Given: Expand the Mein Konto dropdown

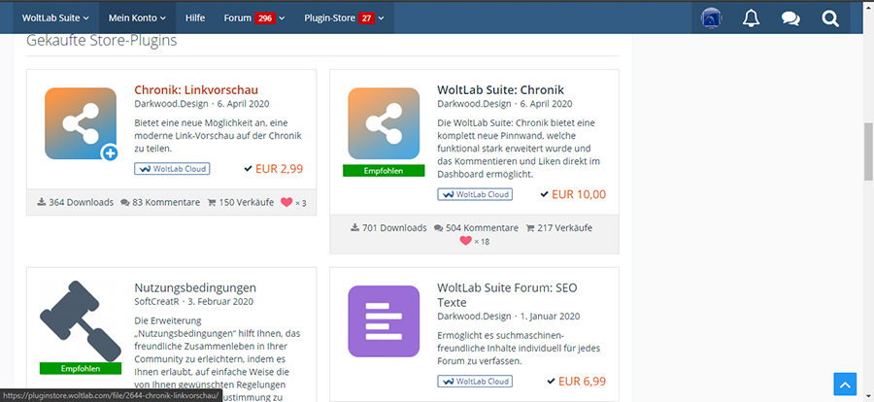Looking at the screenshot, I should 136,17.
